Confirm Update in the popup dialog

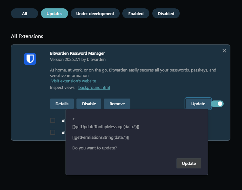click(189, 163)
